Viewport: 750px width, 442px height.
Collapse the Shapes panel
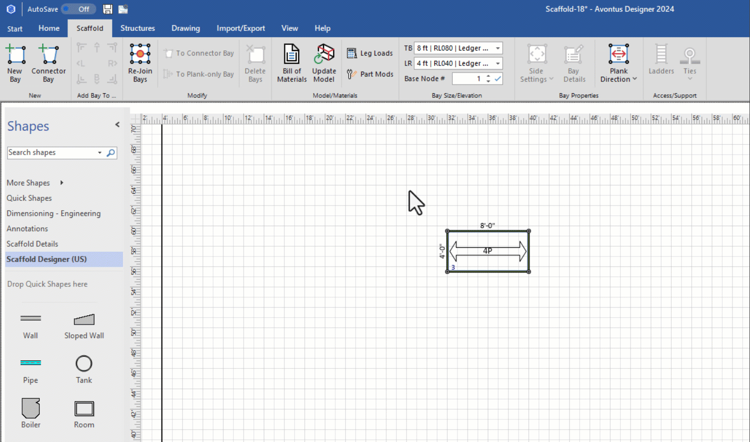click(x=117, y=125)
